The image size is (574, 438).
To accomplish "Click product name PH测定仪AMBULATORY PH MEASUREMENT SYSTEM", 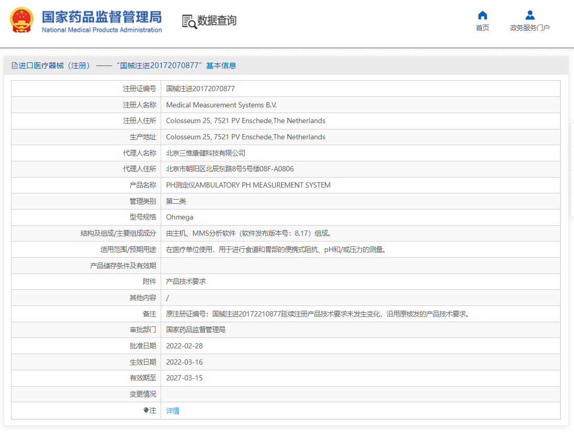I will coord(248,185).
